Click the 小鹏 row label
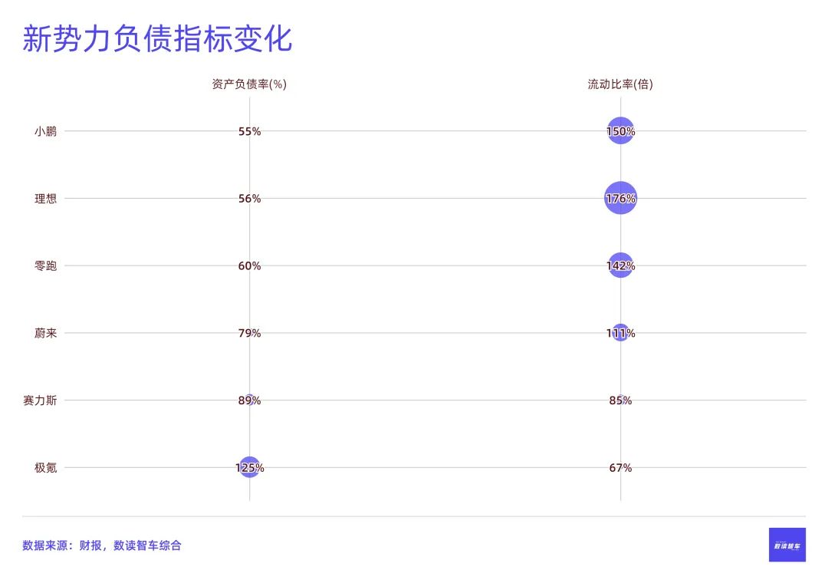Viewport: 828px width, 580px height. click(45, 131)
